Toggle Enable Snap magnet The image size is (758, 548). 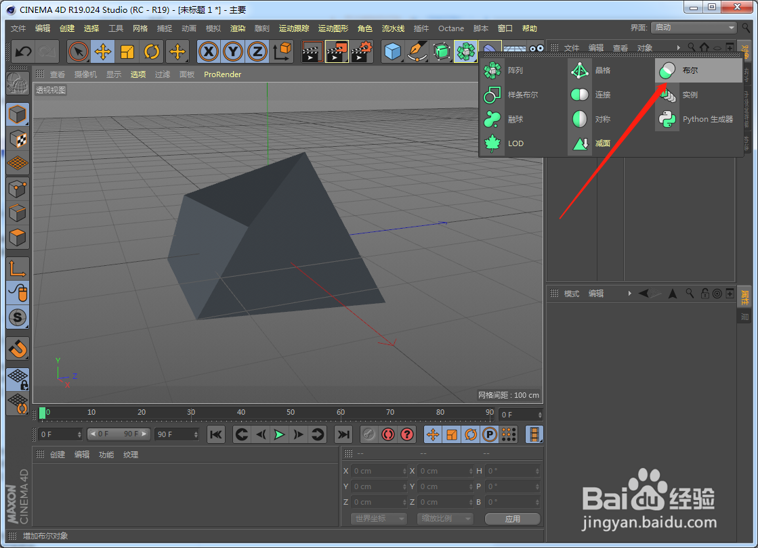pyautogui.click(x=18, y=348)
